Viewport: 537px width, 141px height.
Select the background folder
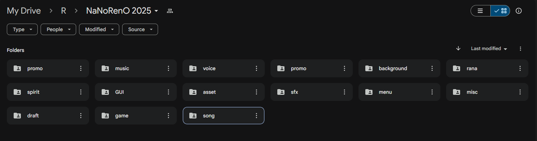tap(399, 68)
